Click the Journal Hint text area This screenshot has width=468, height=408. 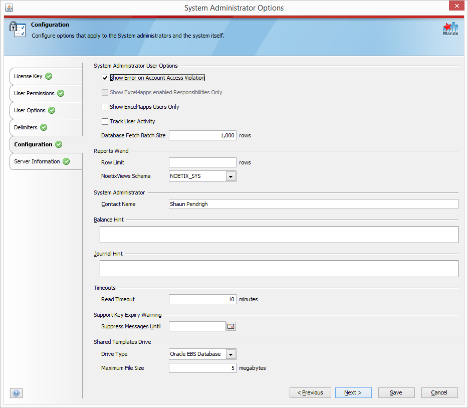(x=279, y=269)
